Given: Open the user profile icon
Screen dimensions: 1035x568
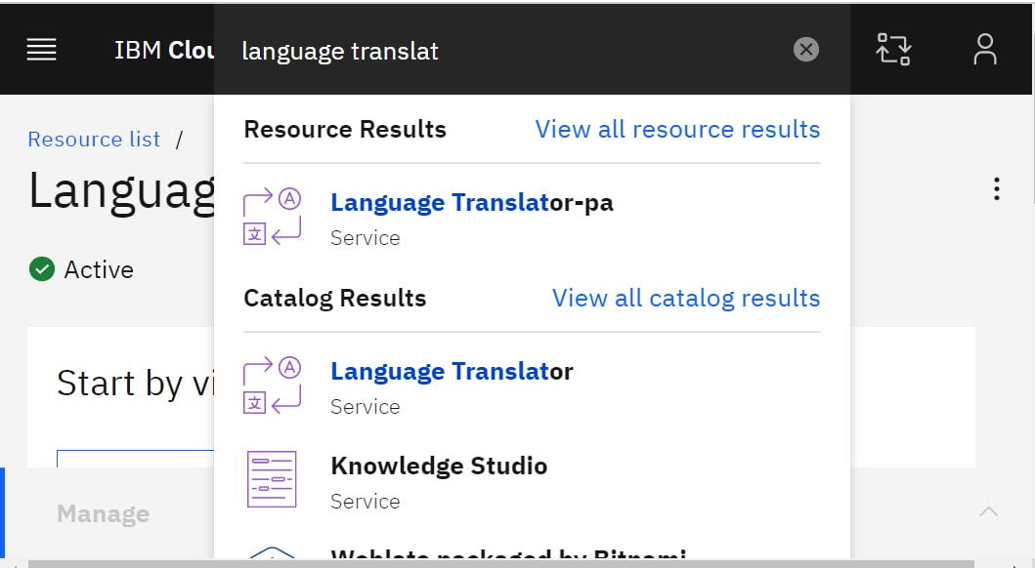Looking at the screenshot, I should 985,50.
